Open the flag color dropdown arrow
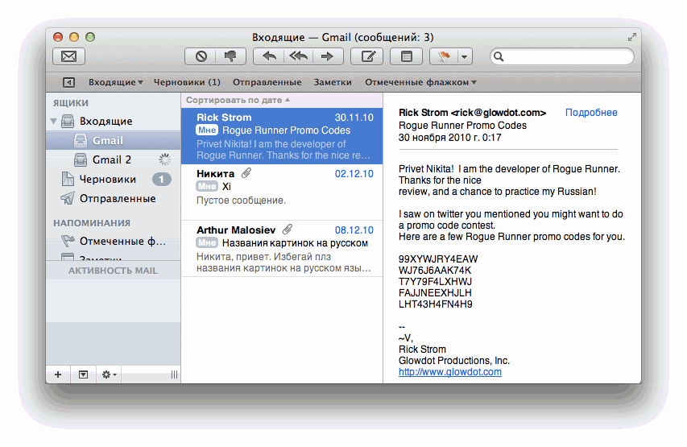The image size is (687, 447). click(x=465, y=56)
